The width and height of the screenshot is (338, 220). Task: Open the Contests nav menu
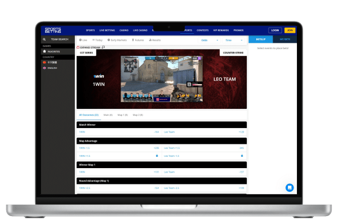(203, 30)
